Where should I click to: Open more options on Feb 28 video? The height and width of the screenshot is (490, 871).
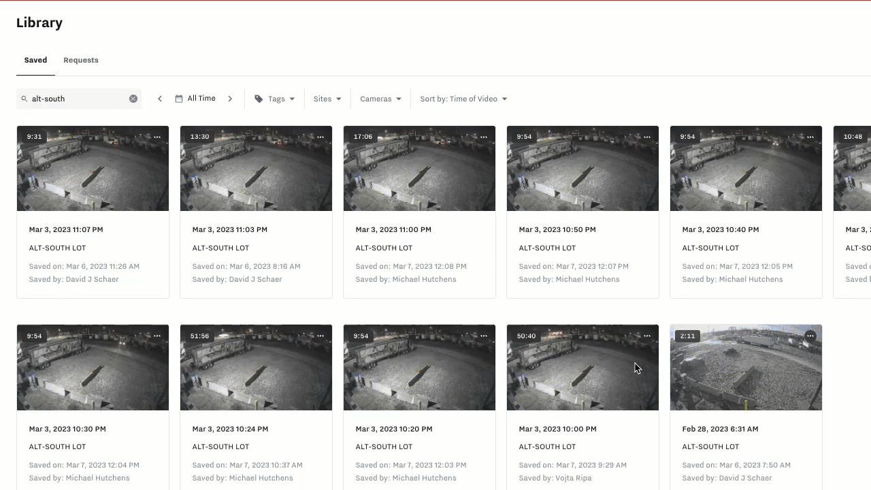click(810, 336)
